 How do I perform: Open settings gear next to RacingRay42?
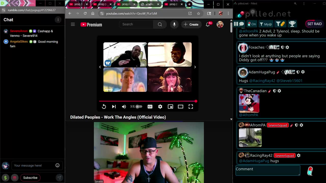(x=299, y=155)
